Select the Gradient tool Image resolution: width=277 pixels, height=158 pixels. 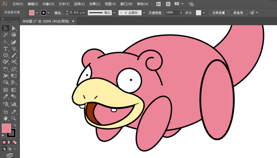pyautogui.click(x=14, y=90)
